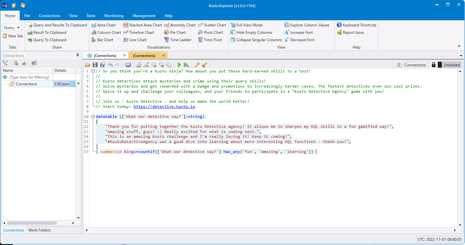Click the Save All double-floppy icon
465x245 pixels.
click(x=103, y=65)
